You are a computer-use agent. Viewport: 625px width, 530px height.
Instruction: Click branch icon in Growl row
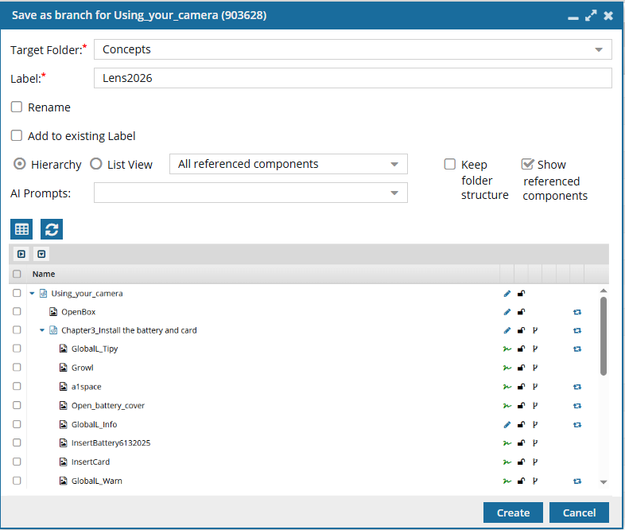(535, 368)
